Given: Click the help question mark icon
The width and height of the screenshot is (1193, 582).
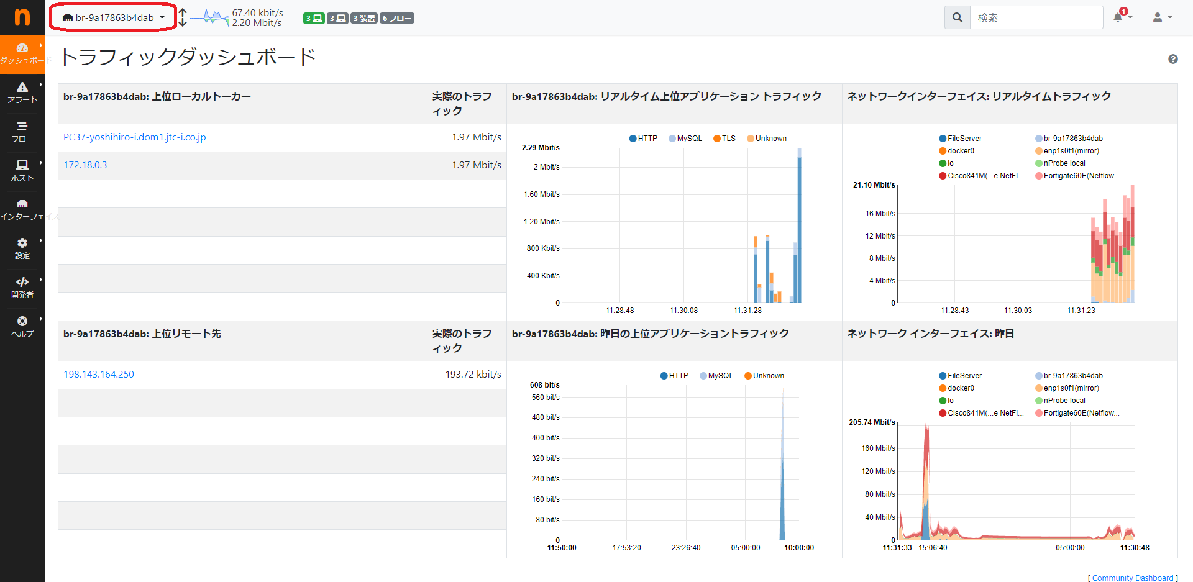Looking at the screenshot, I should [x=1173, y=59].
